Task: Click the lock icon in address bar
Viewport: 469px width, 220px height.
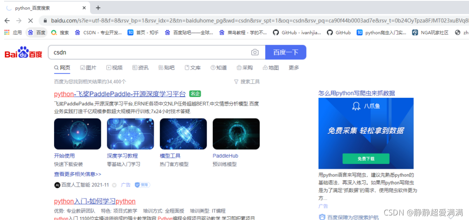Action: pyautogui.click(x=45, y=21)
